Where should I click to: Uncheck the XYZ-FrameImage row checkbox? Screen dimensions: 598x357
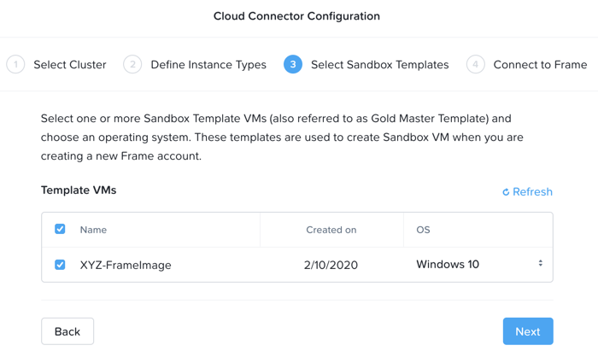tap(60, 264)
